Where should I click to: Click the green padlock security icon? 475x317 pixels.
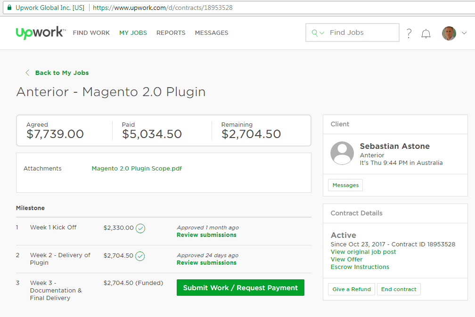pyautogui.click(x=9, y=8)
